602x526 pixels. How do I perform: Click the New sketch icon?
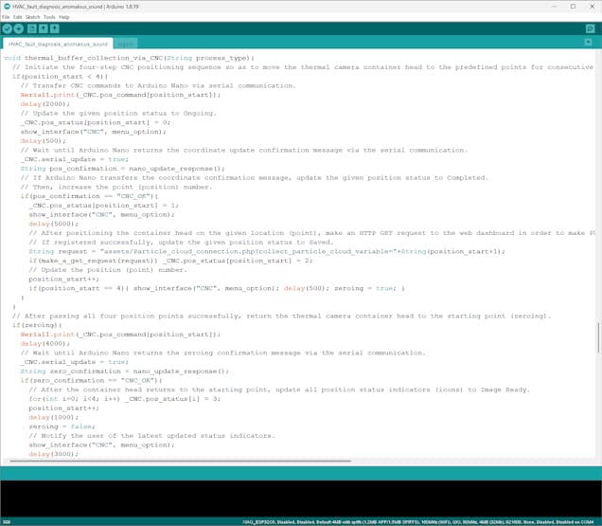click(32, 28)
